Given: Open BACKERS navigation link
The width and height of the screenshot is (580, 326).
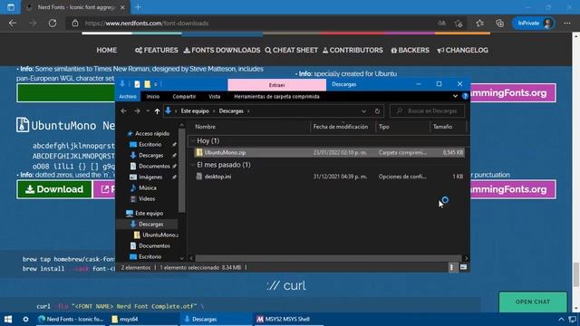Looking at the screenshot, I should point(410,51).
